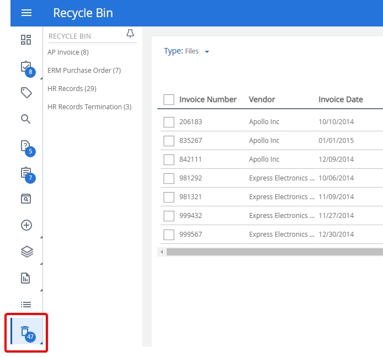Screen dimensions: 383x357
Task: Click the plus circle add icon
Action: (26, 225)
